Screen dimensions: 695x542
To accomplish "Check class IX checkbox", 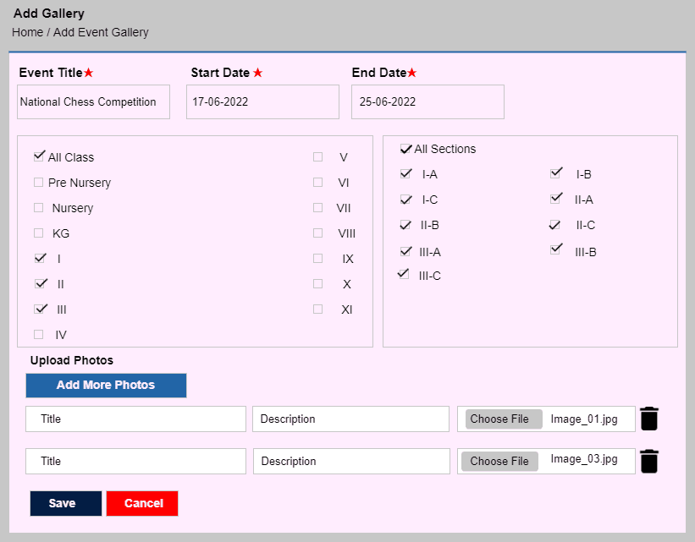I will [317, 258].
